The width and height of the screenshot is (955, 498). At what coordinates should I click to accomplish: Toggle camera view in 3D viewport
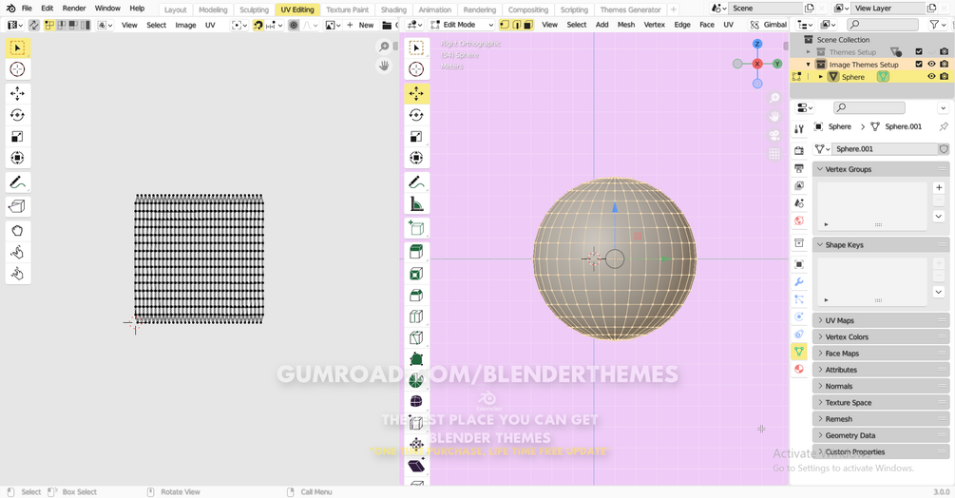coord(774,135)
